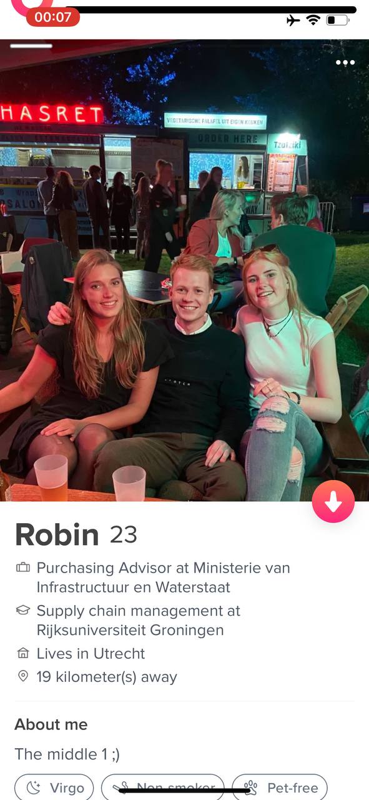Select the Virgo zodiac tag
This screenshot has width=369, height=800.
tap(54, 787)
